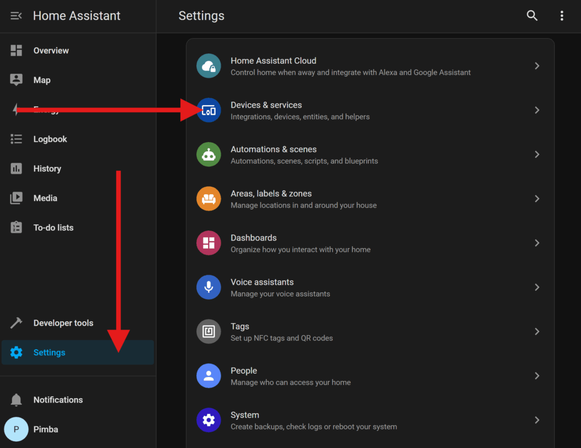581x448 pixels.
Task: Open the Pimba user profile
Action: pos(45,429)
